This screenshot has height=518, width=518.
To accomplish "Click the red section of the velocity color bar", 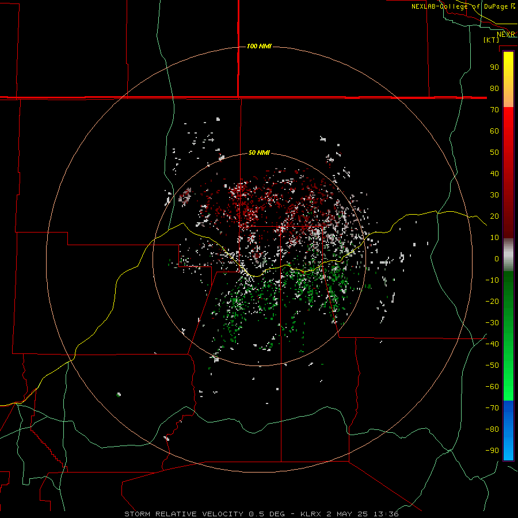I will (x=508, y=173).
